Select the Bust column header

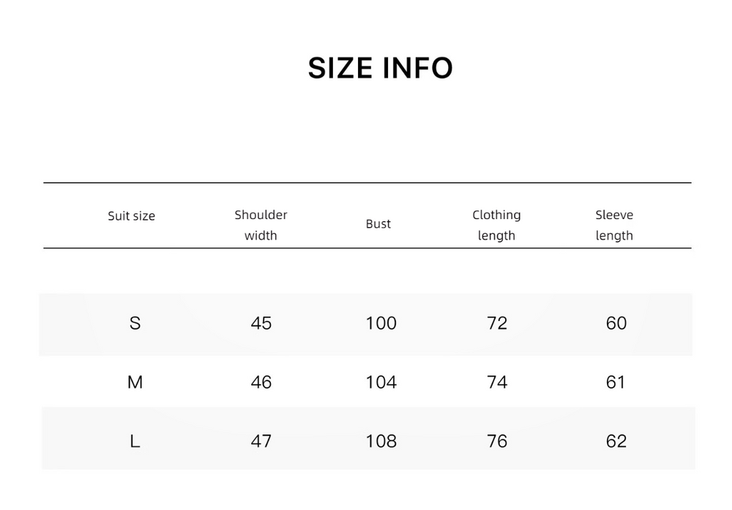click(378, 224)
